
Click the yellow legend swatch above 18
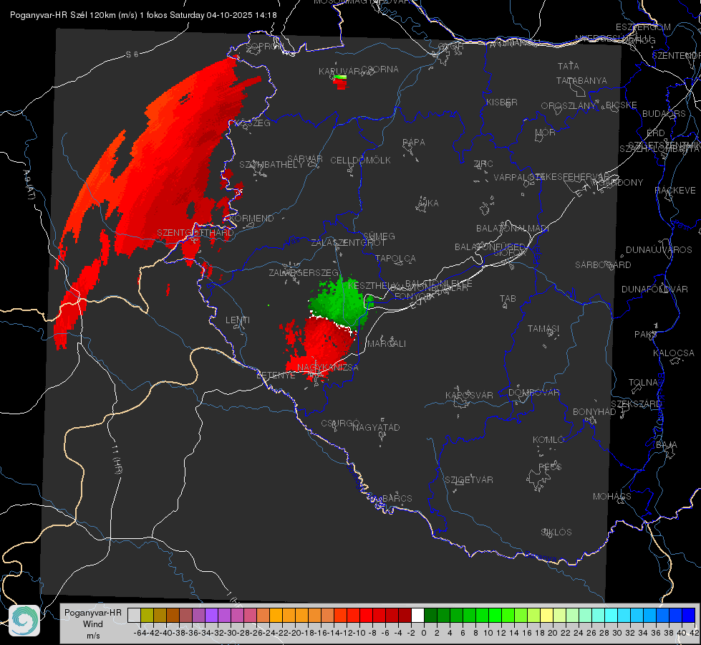(546, 616)
